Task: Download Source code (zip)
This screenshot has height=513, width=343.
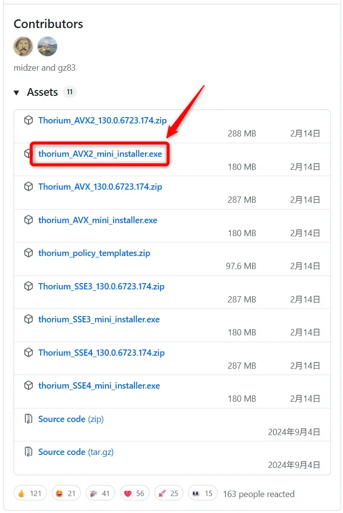Action: tap(71, 419)
